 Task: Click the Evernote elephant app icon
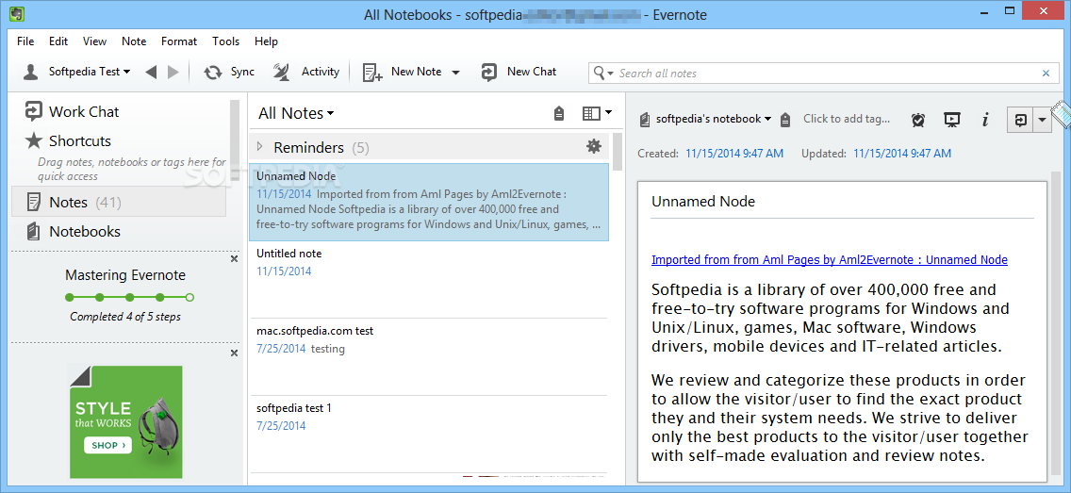pyautogui.click(x=19, y=14)
